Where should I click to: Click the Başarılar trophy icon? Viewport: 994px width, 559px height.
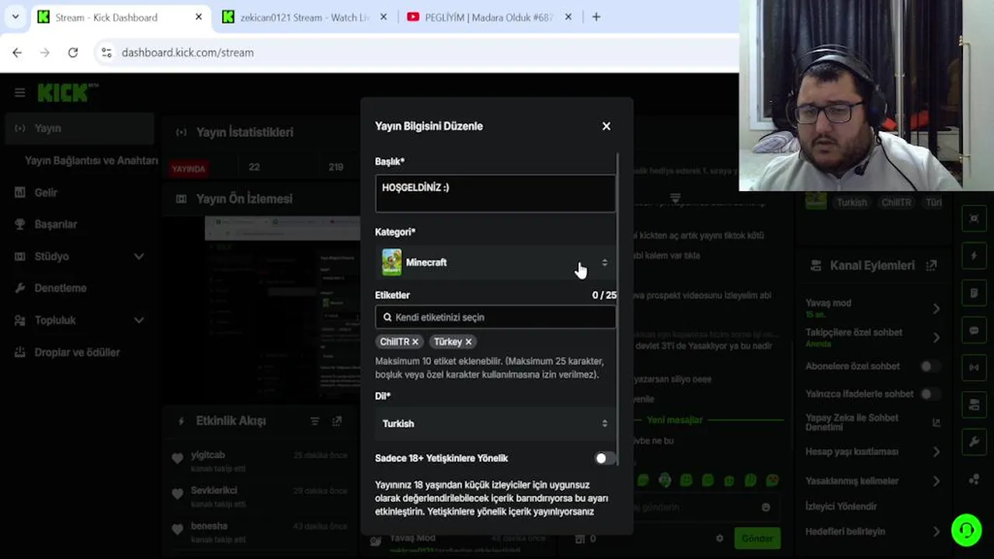[x=20, y=224]
